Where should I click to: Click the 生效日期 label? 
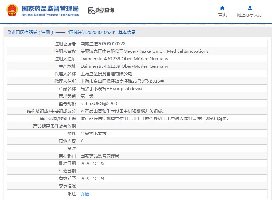point(67,171)
